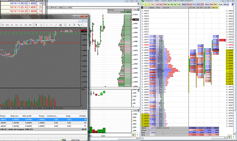The image size is (237, 141).
Task: Click the Dlta column header in Footprint
Action: [152, 8]
